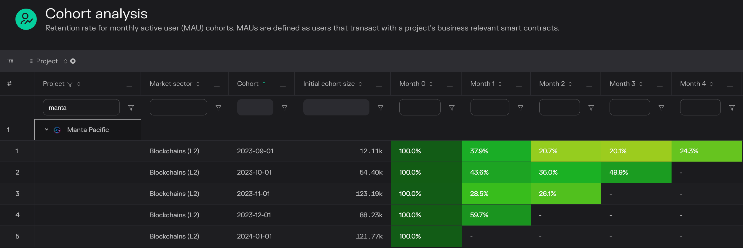Select the 43.6% Month 1 cell
The height and width of the screenshot is (248, 743).
pyautogui.click(x=496, y=172)
